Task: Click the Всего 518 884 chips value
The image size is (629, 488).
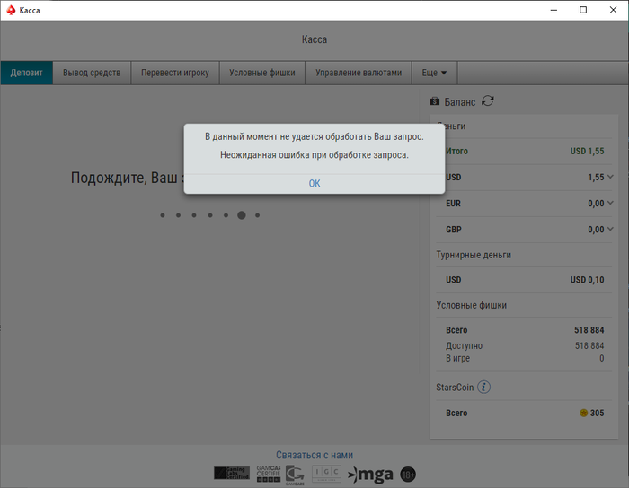Action: click(x=589, y=330)
